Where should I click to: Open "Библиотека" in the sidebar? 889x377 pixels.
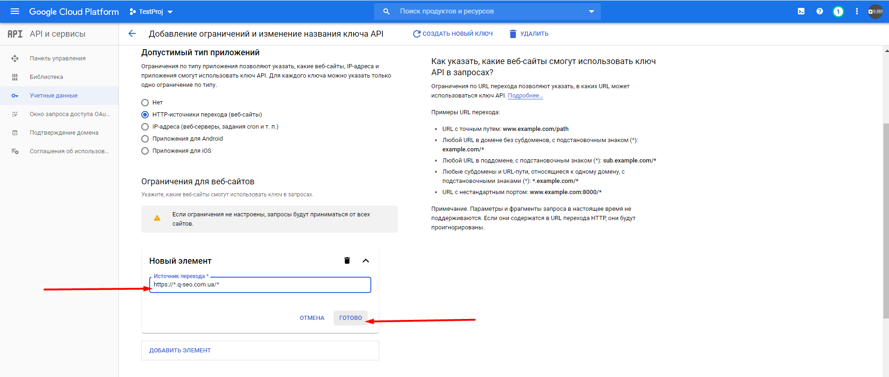pos(46,77)
